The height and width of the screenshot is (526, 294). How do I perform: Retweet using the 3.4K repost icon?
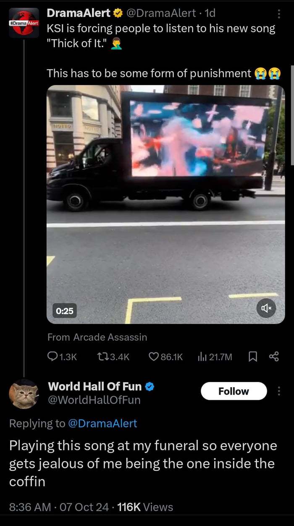[x=102, y=357]
